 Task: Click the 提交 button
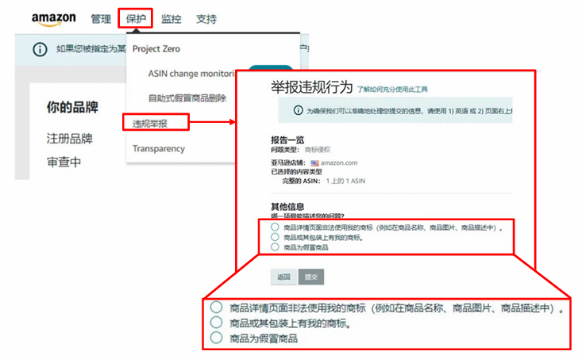(x=311, y=277)
